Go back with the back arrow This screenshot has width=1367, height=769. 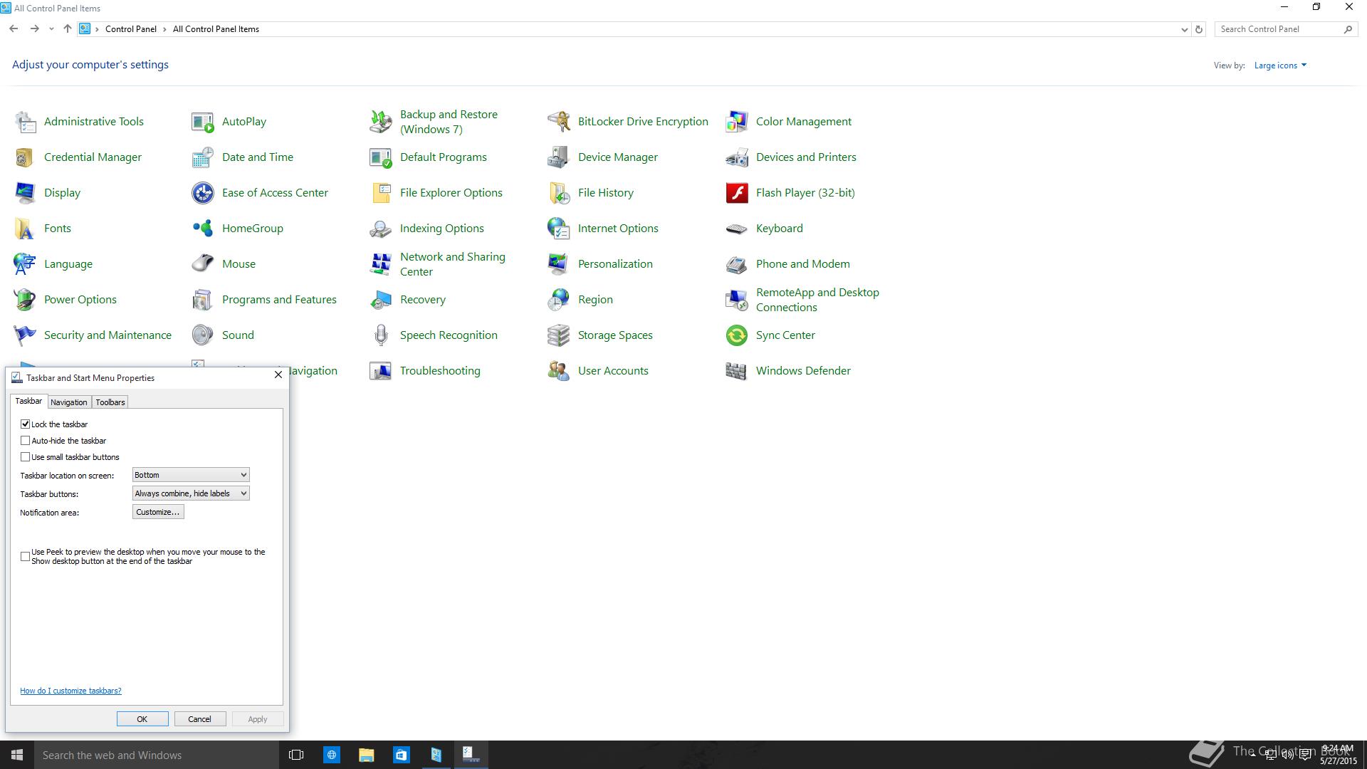14,29
